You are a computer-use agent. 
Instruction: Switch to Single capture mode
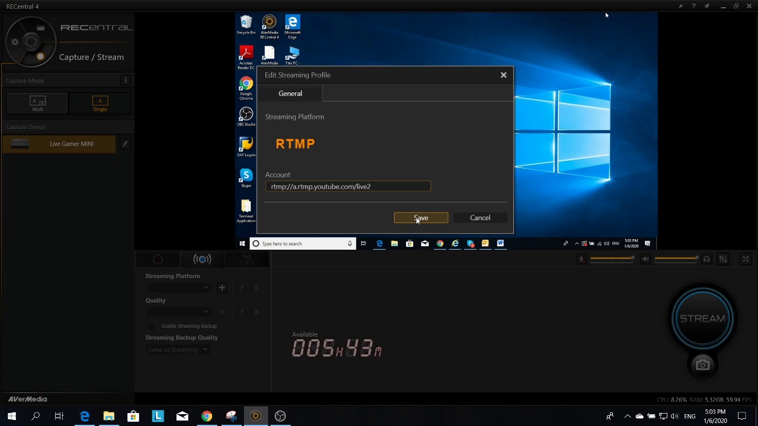click(100, 104)
